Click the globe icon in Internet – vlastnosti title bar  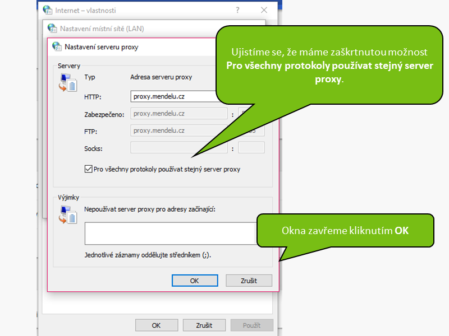tap(48, 10)
